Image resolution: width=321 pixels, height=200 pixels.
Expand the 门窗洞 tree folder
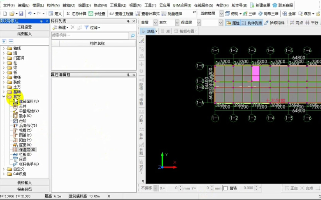point(4,58)
